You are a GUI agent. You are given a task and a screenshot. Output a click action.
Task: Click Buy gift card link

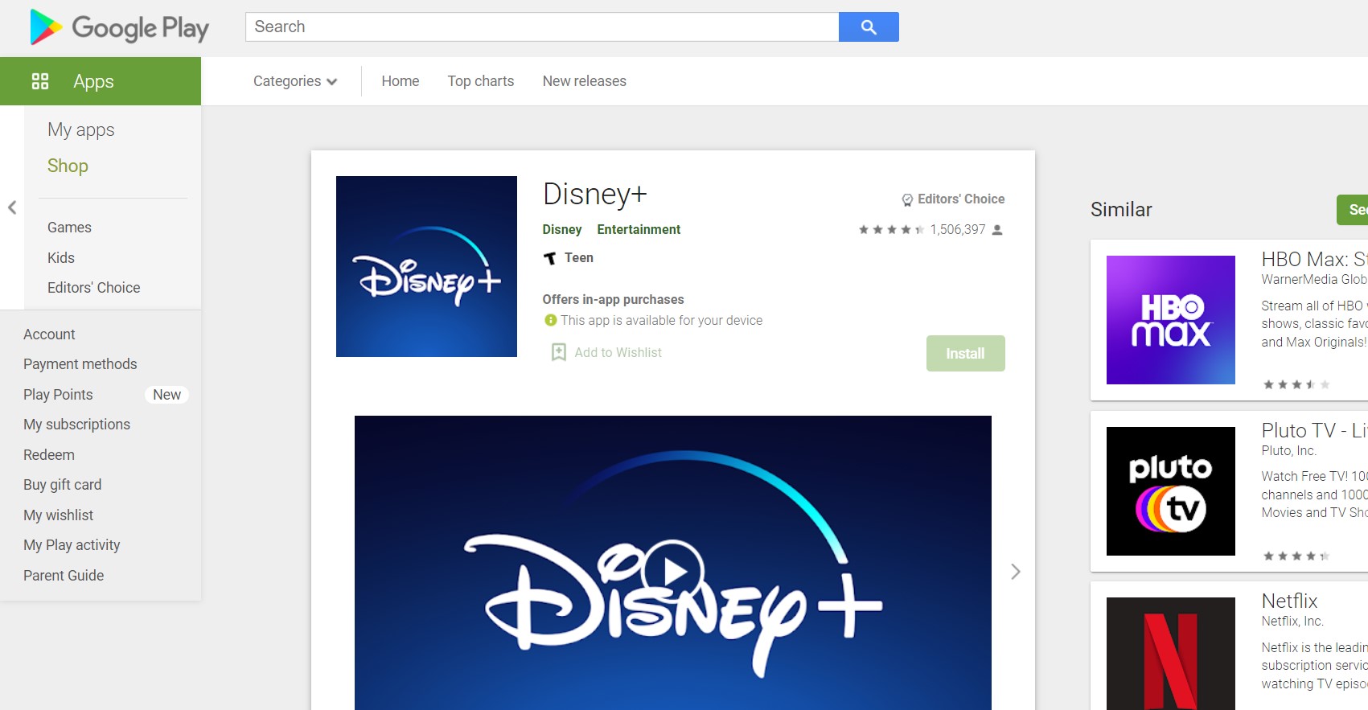[63, 485]
